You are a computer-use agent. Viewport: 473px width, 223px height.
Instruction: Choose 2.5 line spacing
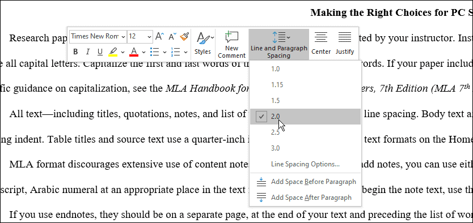click(305, 132)
